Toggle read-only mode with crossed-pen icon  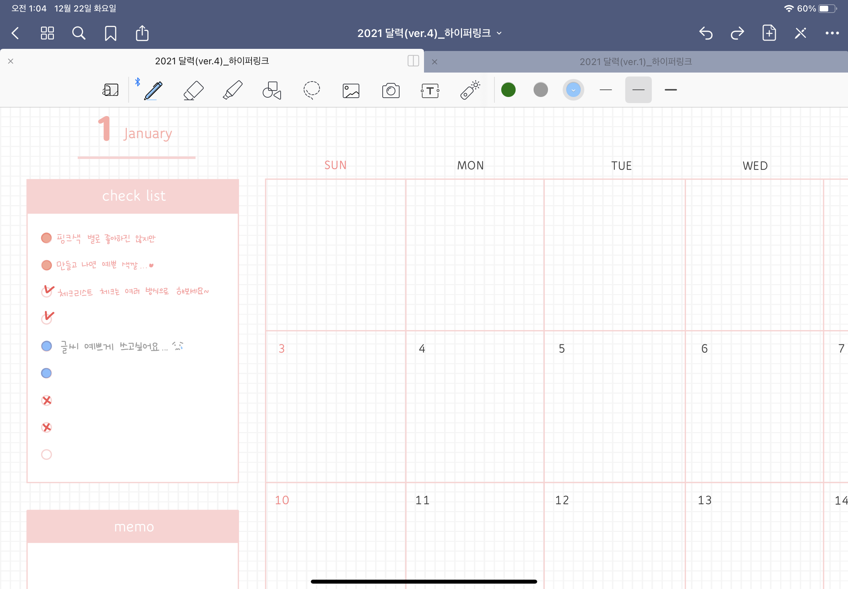pyautogui.click(x=800, y=33)
